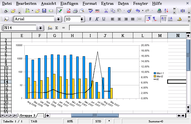Toggle underline formatting
The image size is (191, 124).
[104, 19]
